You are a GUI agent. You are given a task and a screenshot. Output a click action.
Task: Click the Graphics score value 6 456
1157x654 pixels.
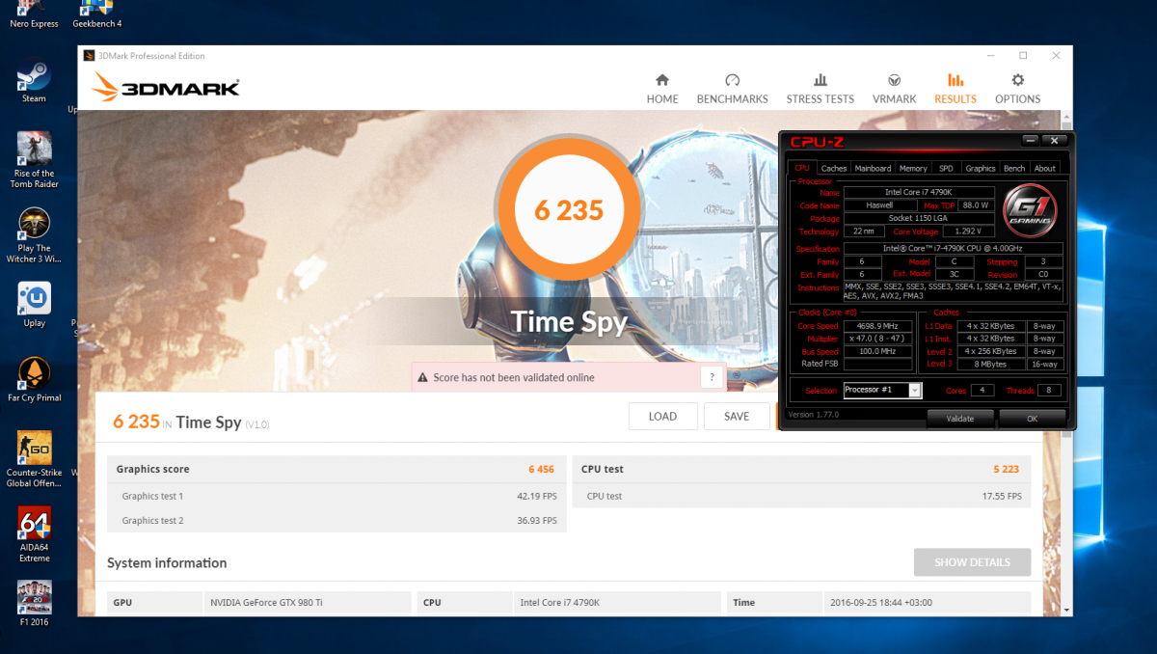[x=541, y=469]
